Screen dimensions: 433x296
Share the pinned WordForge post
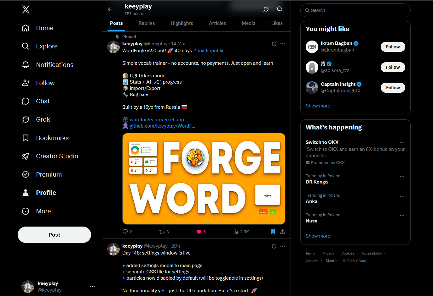click(282, 232)
